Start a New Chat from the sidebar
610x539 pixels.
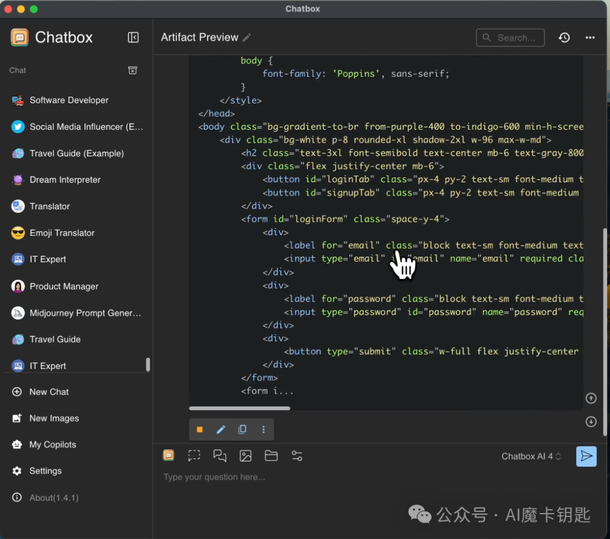click(49, 392)
